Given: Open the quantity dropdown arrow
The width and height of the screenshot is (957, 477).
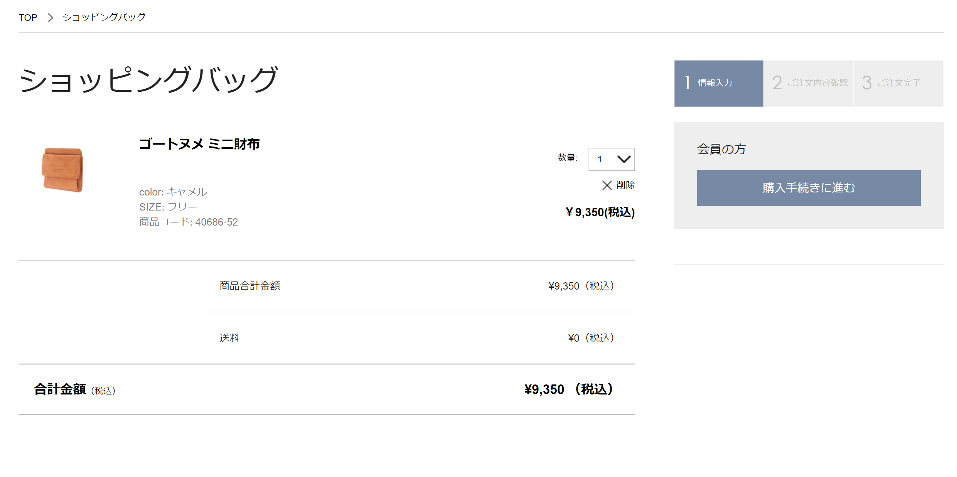Looking at the screenshot, I should click(x=623, y=159).
